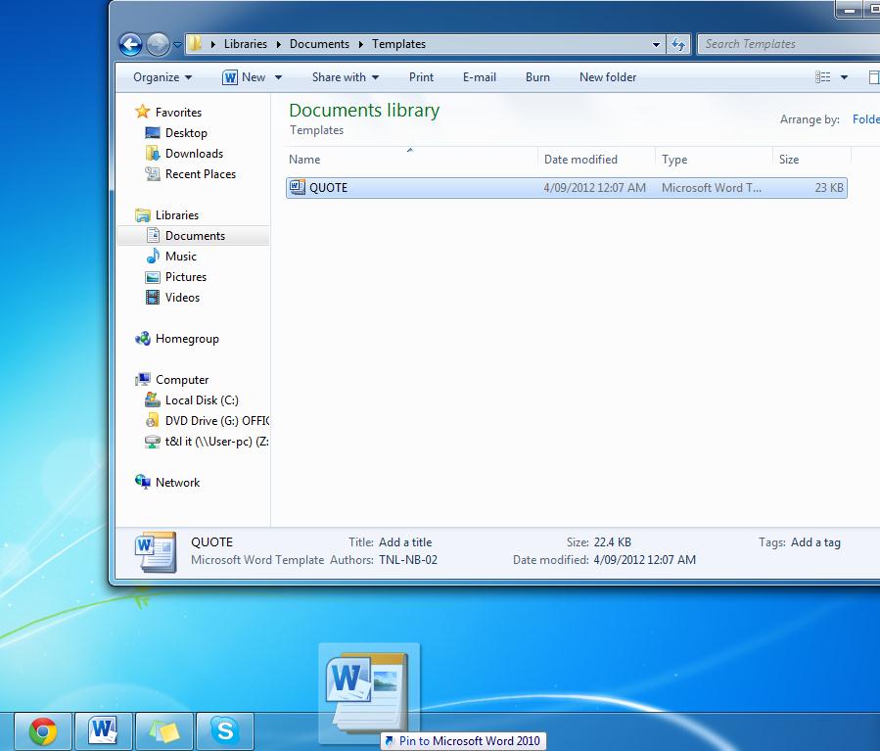Open DVD Drive (G:)
Screen dimensions: 880x751
click(216, 421)
